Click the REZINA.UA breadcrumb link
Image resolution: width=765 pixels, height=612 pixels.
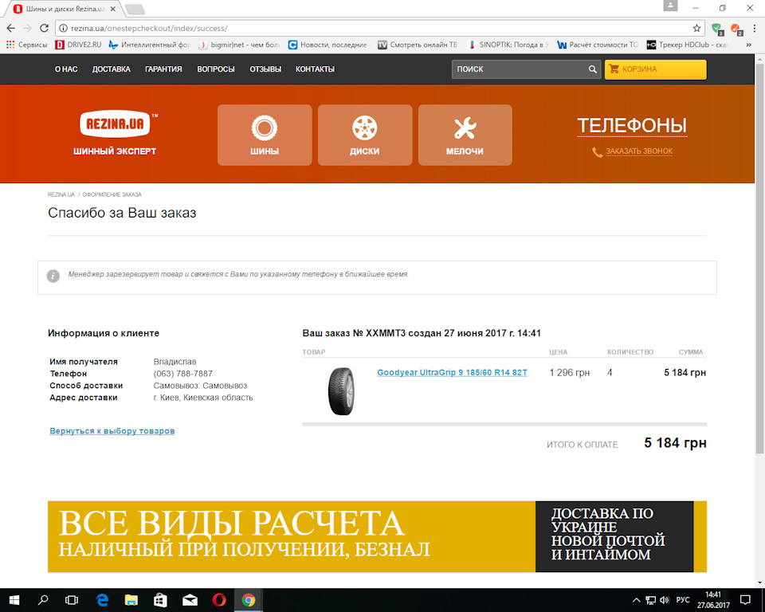pos(61,194)
